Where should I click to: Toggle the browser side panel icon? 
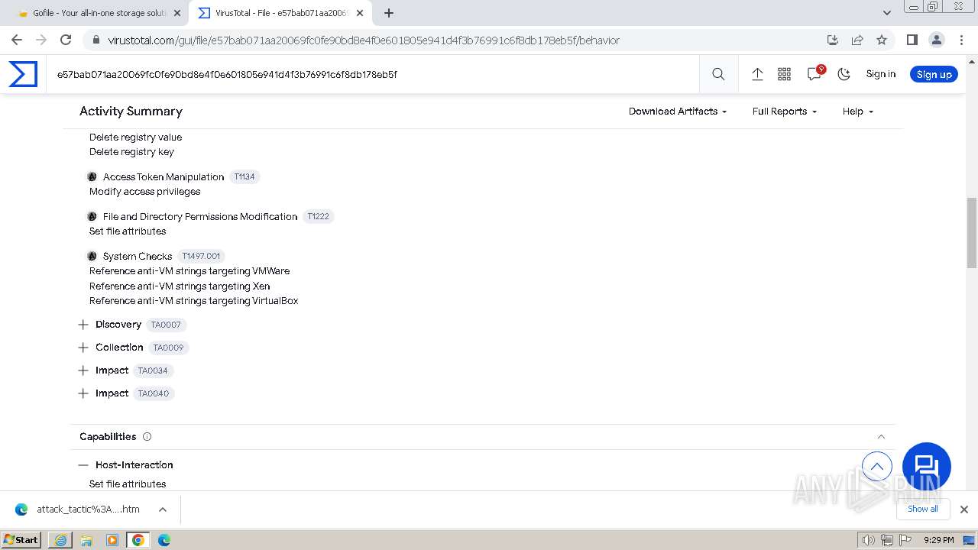912,40
